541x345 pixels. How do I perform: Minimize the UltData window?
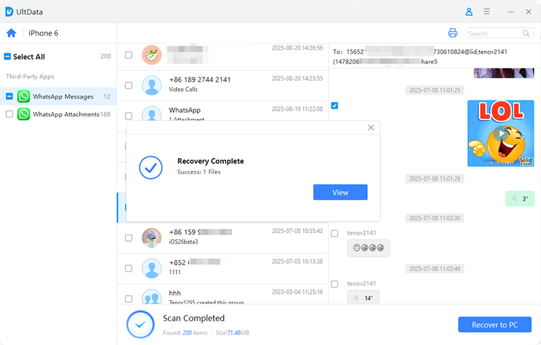pyautogui.click(x=511, y=11)
